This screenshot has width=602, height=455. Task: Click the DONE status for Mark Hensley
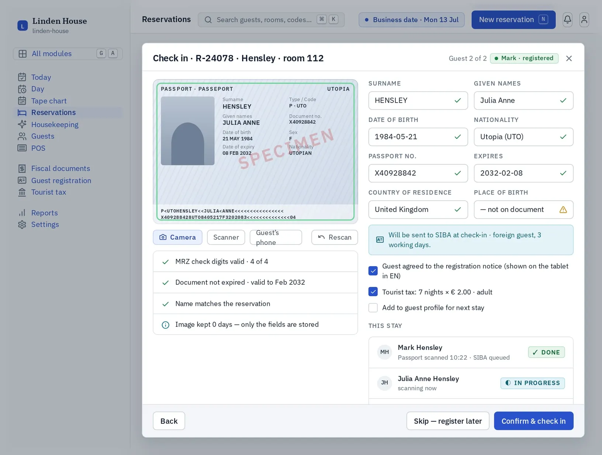click(x=546, y=352)
